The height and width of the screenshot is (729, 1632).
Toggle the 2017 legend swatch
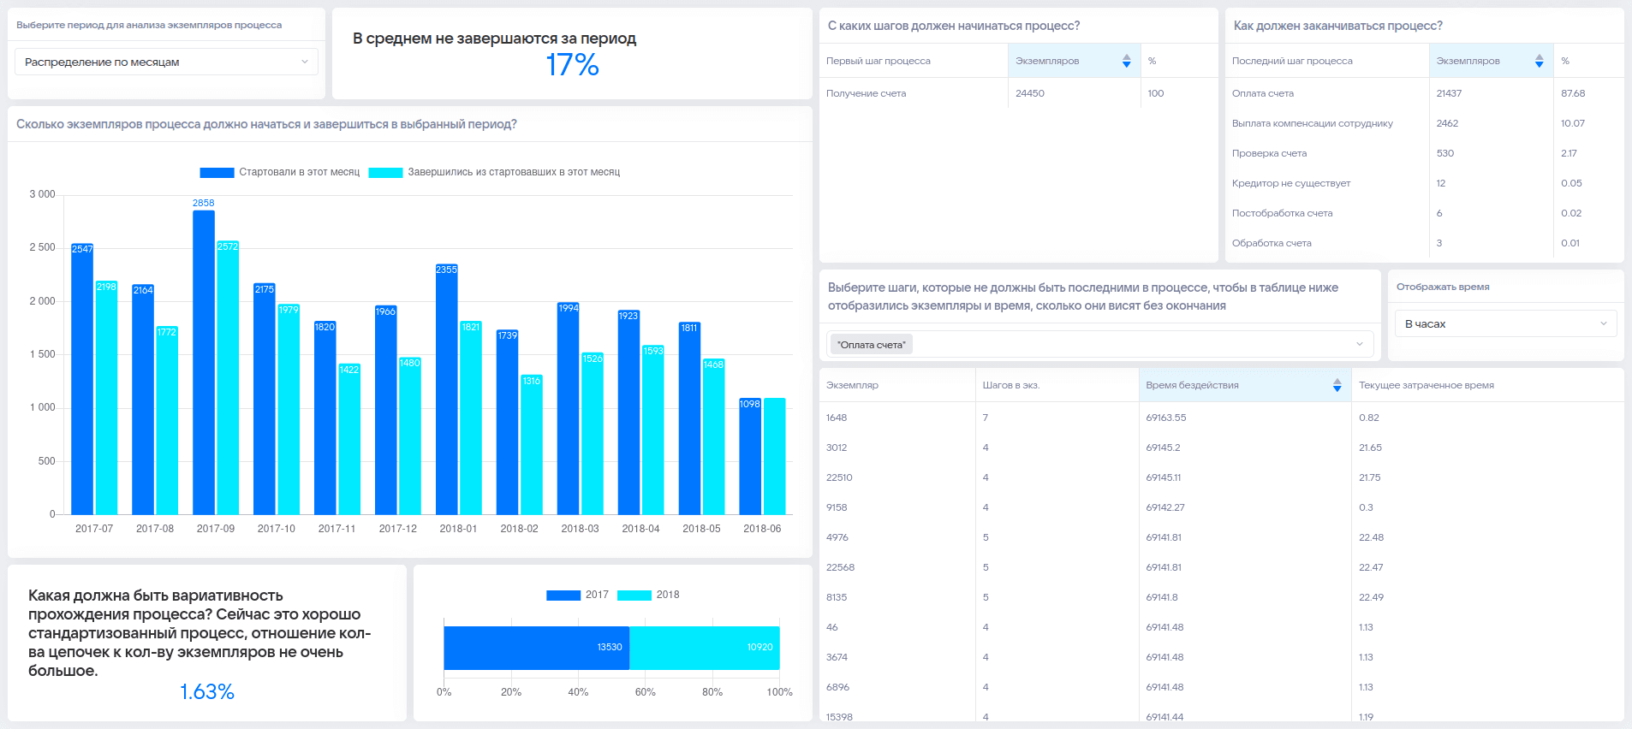pyautogui.click(x=563, y=596)
